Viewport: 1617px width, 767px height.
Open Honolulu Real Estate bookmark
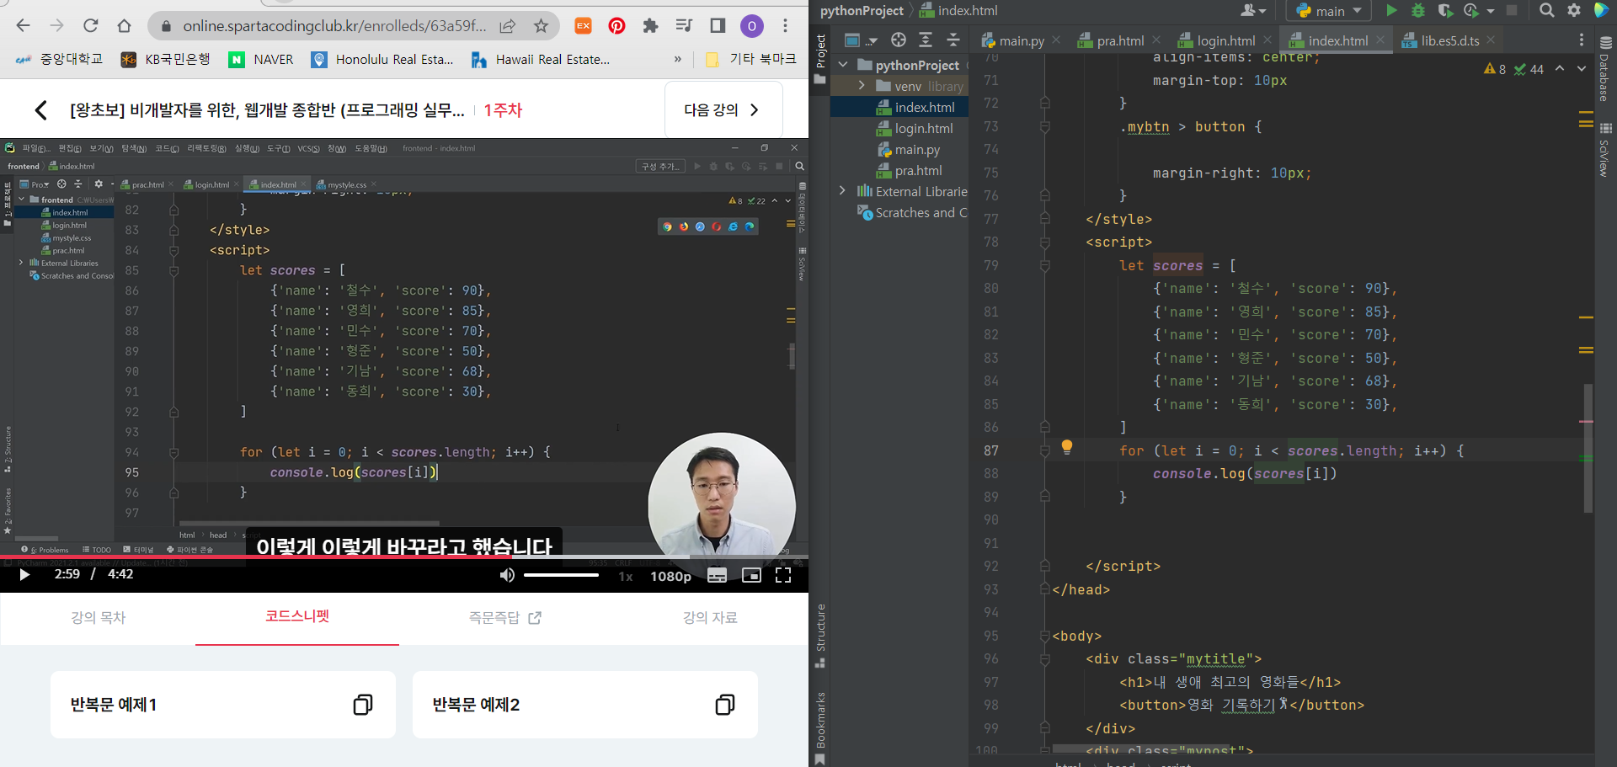click(x=382, y=60)
